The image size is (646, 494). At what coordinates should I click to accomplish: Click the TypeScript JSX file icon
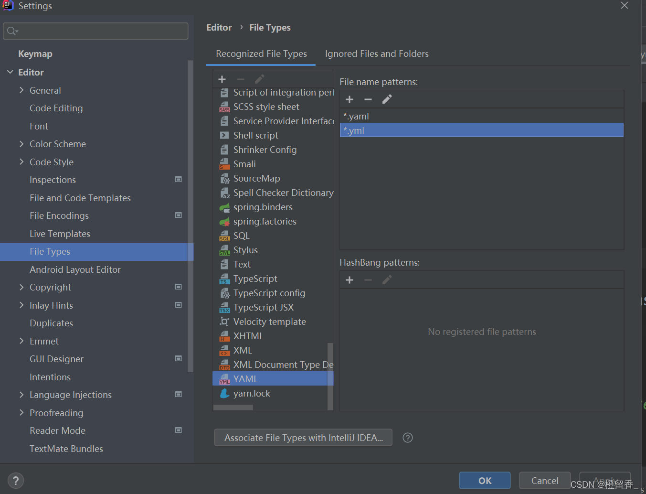224,308
